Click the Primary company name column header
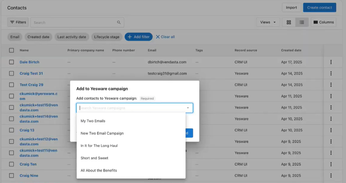The image size is (346, 183). (86, 50)
